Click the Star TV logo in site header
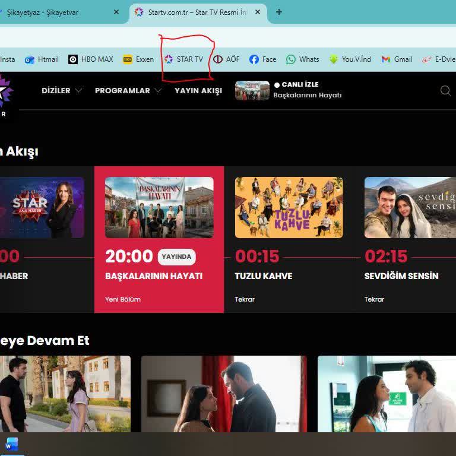Image resolution: width=456 pixels, height=456 pixels. pos(6,94)
